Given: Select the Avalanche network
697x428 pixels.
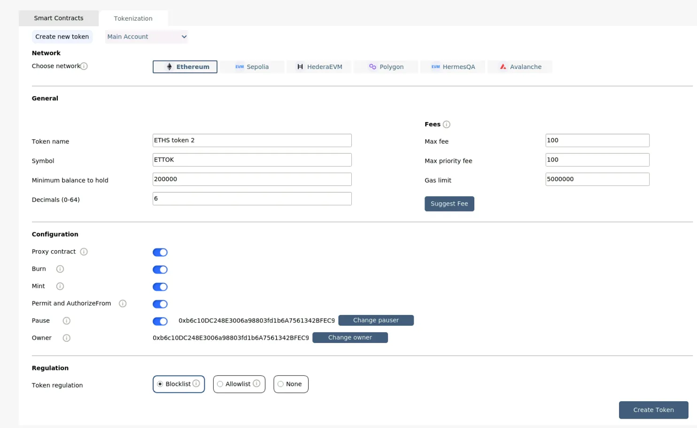Looking at the screenshot, I should tap(520, 67).
